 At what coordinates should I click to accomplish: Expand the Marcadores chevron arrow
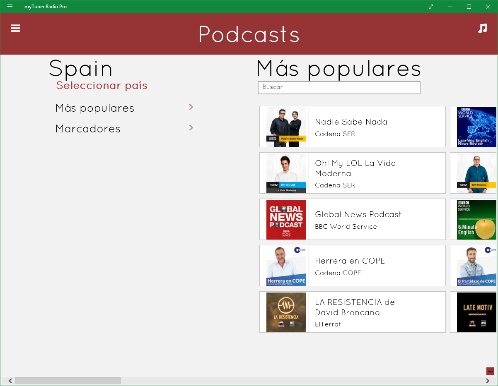(191, 127)
